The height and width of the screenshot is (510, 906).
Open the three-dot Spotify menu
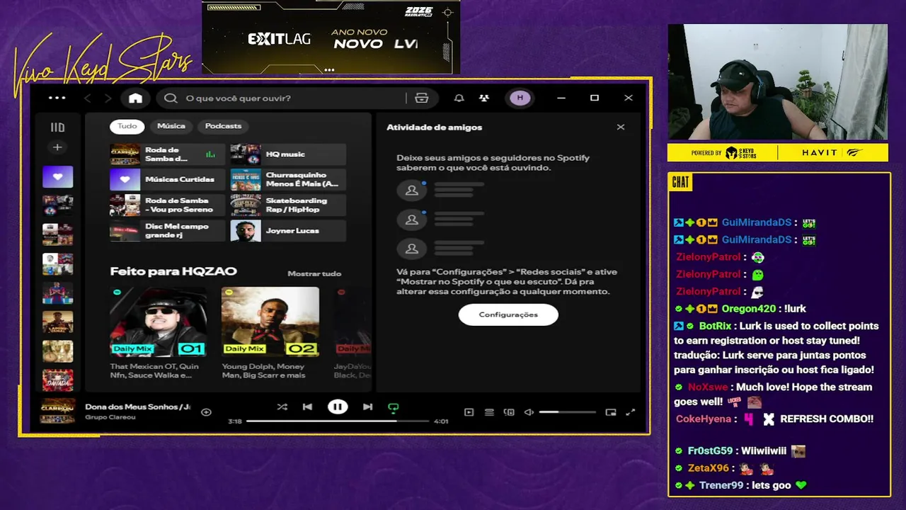click(57, 98)
